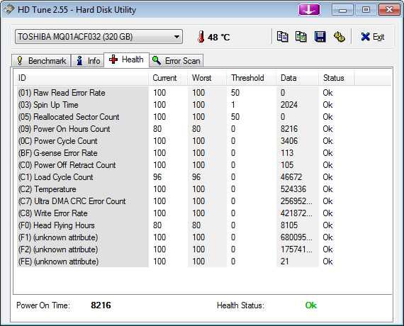404x326 pixels.
Task: Click the data value 524336
Action: pos(293,189)
